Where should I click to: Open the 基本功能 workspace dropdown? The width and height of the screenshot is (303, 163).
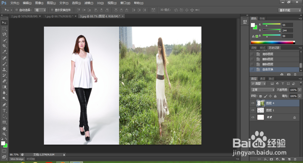[x=289, y=10]
